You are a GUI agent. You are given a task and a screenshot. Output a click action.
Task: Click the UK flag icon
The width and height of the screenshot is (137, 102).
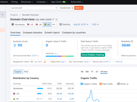pyautogui.click(x=37, y=25)
